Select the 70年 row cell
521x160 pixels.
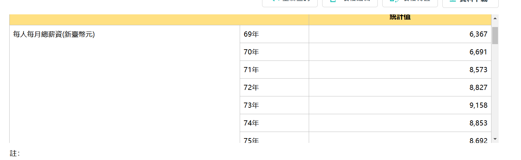(x=274, y=52)
